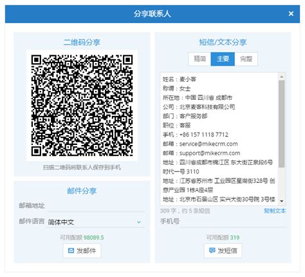305x277 pixels.
Task: Click the 称谓：女士 line
Action: coord(176,88)
